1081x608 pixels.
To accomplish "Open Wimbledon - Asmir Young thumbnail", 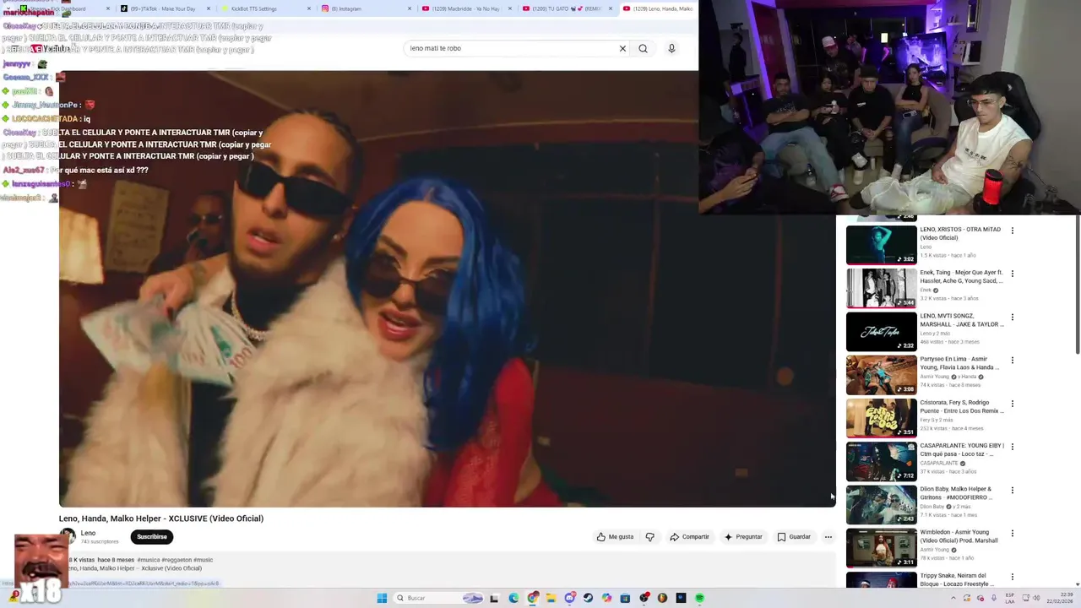I will click(881, 547).
